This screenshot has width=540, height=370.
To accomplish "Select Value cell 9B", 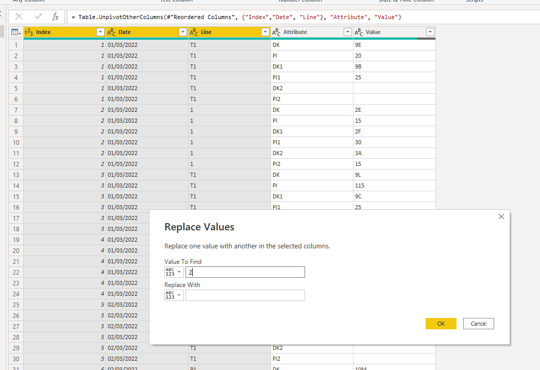I will pyautogui.click(x=394, y=66).
